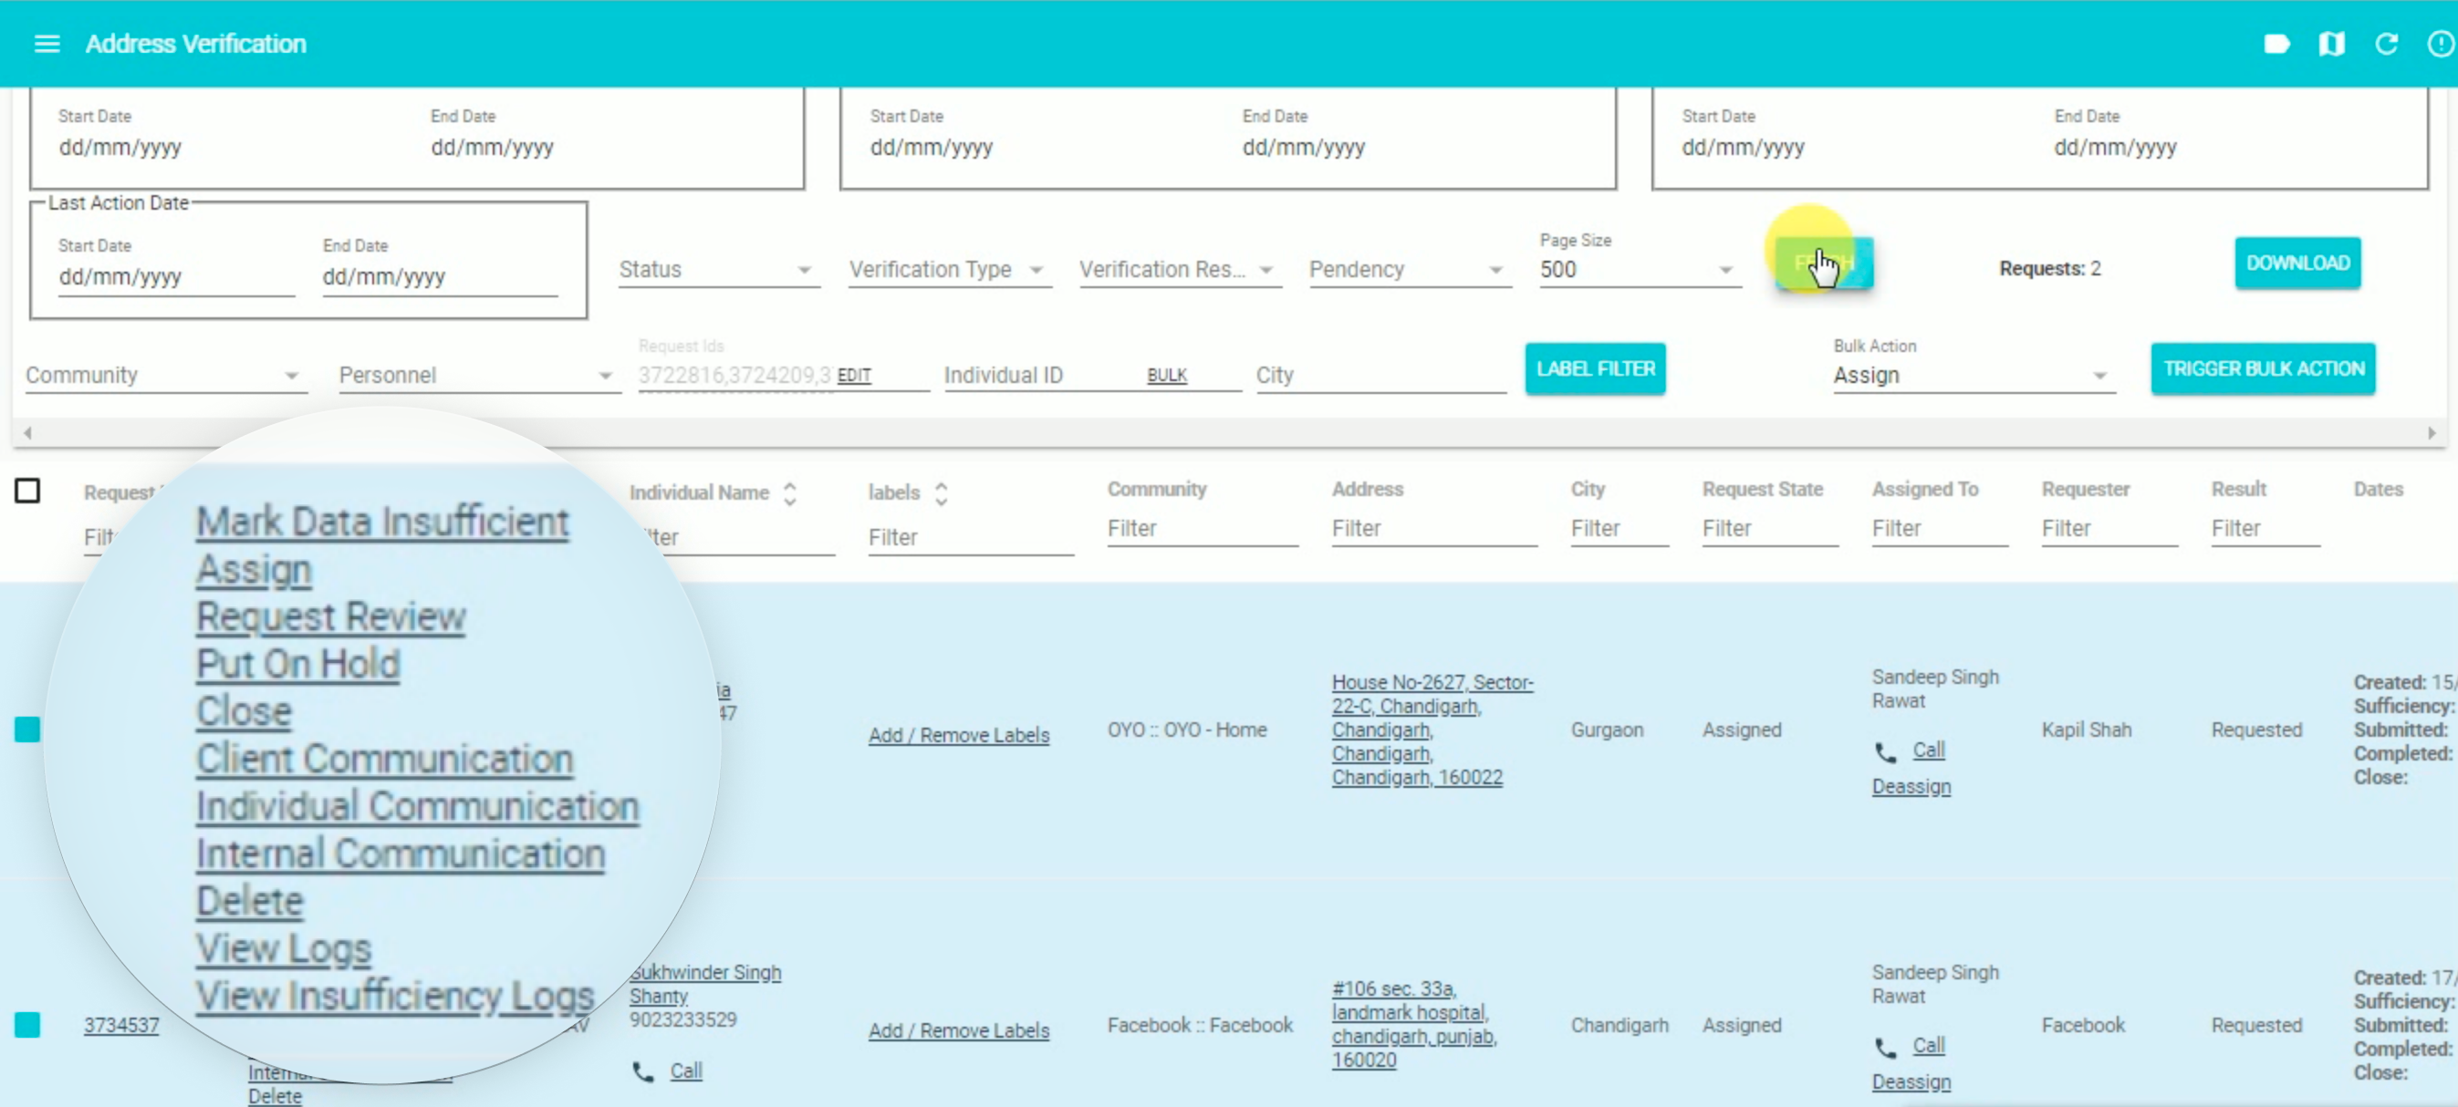Click the phone icon beside Call for Chandigarh row assignee

coord(1886,1048)
